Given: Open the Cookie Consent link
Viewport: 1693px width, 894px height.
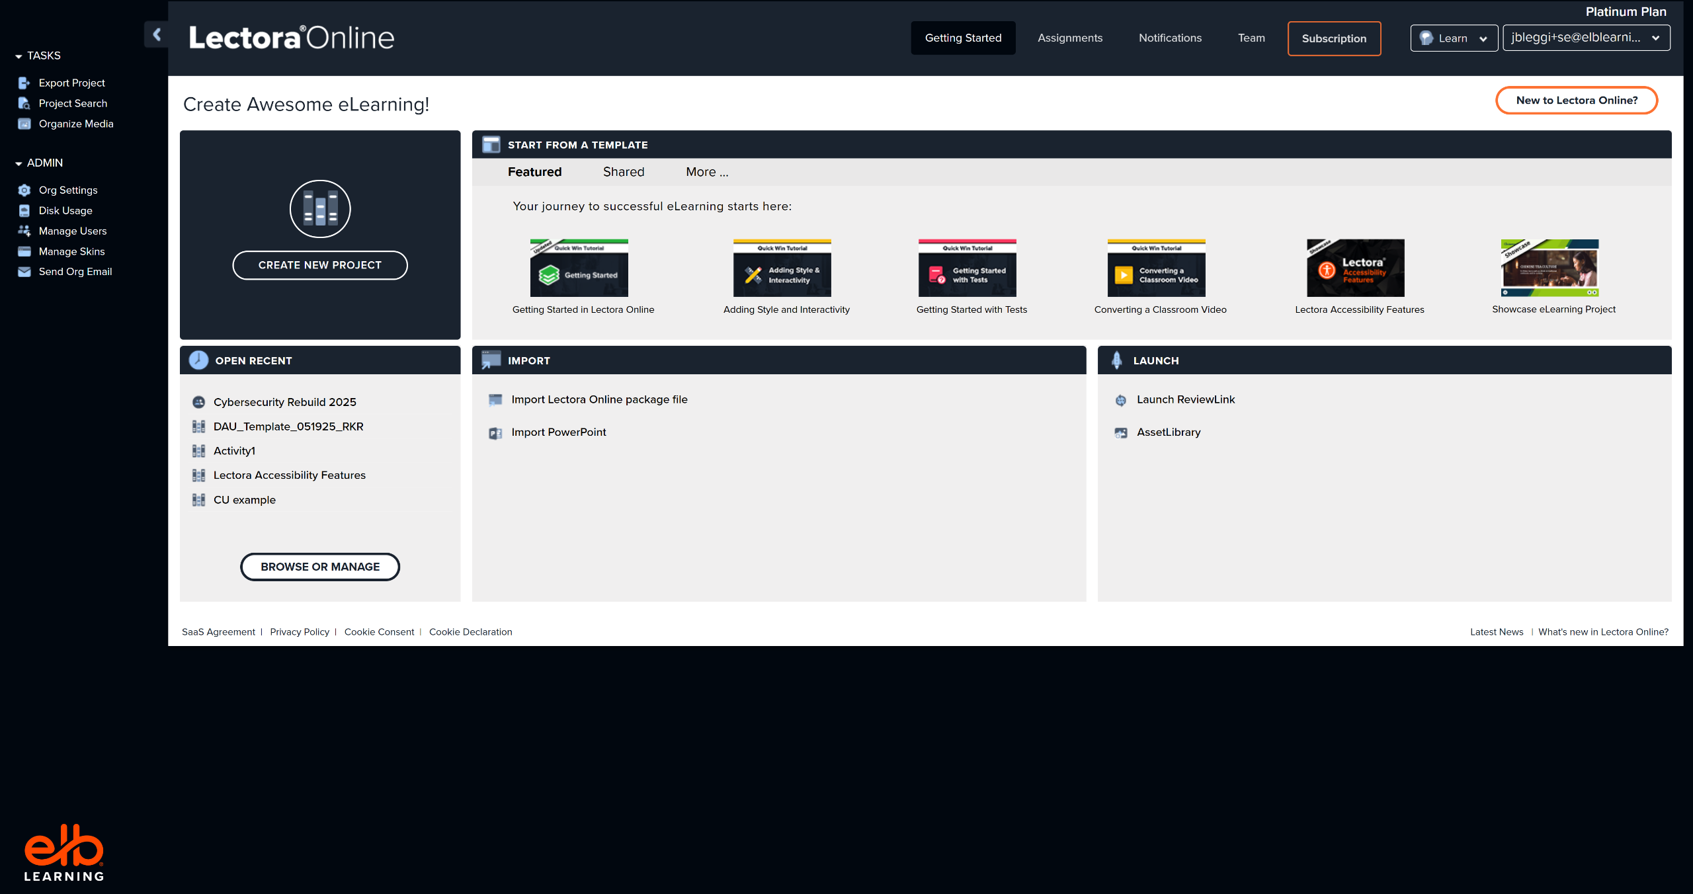Looking at the screenshot, I should click(379, 632).
